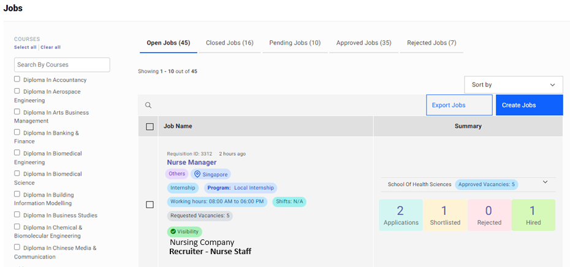Click Working hours 08:00 AM to 06:00 PM tag
This screenshot has height=267, width=570.
point(217,201)
